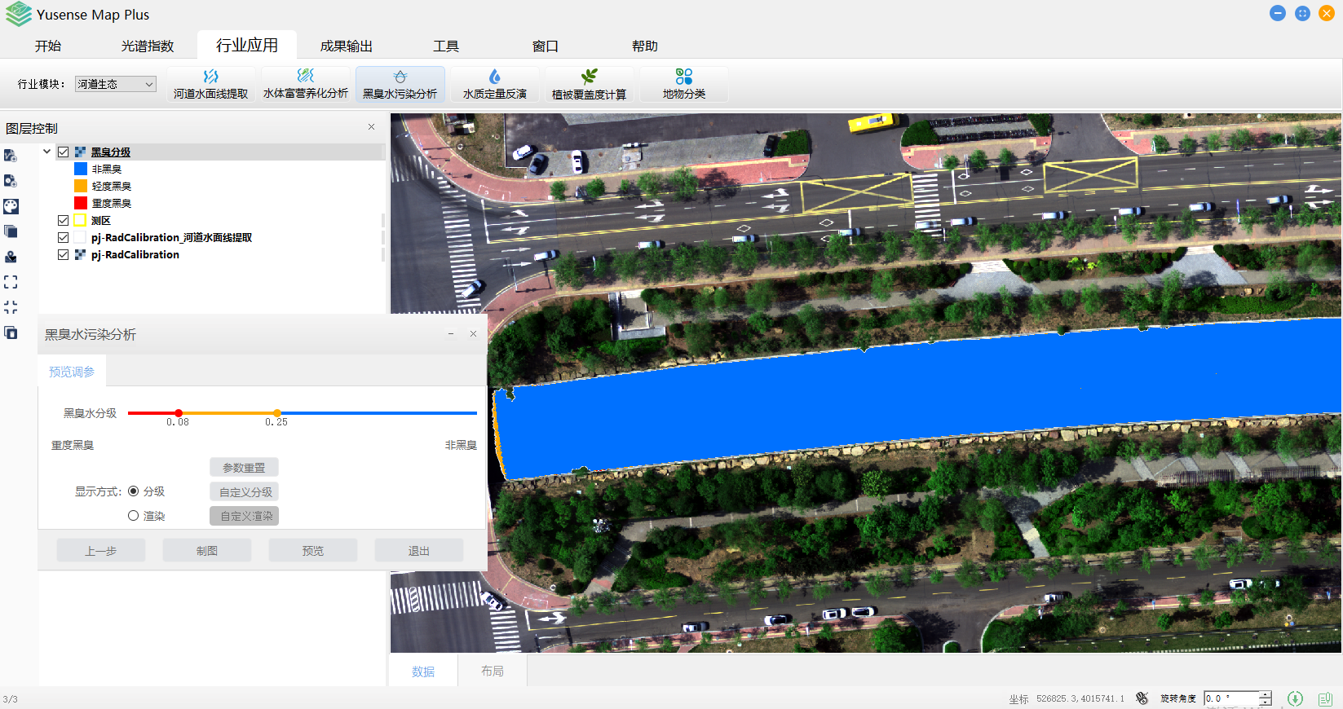Click the rotation angle input field
Screen dimensions: 1343x709
pos(1230,698)
